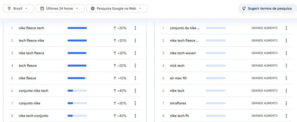This screenshot has height=122, width=297.
Task: Open more options for 'nike tech woven'
Action: click(286, 53)
